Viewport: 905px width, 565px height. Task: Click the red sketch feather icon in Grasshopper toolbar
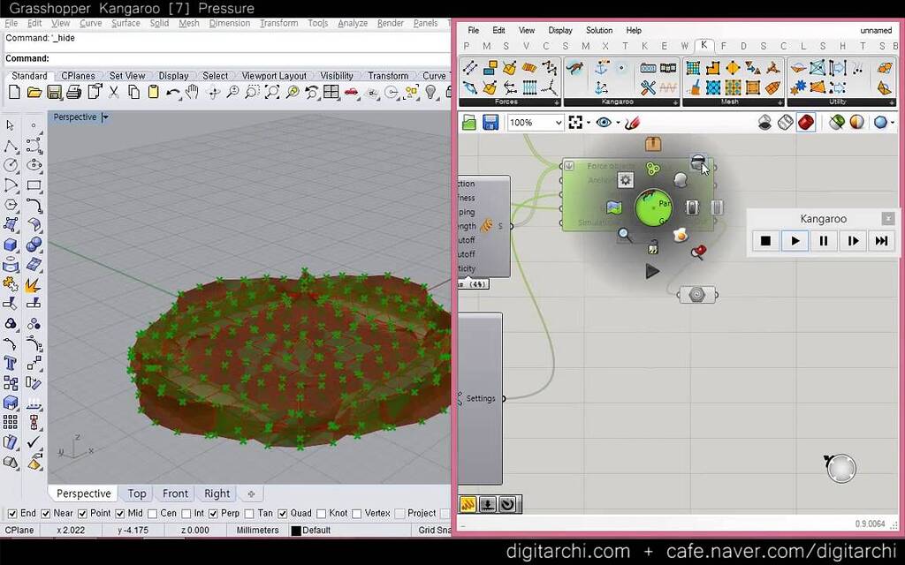(x=633, y=122)
